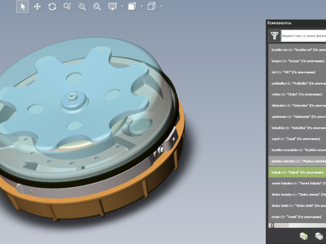Choose the Pan move tool
Image resolution: width=326 pixels, height=244 pixels.
(37, 7)
